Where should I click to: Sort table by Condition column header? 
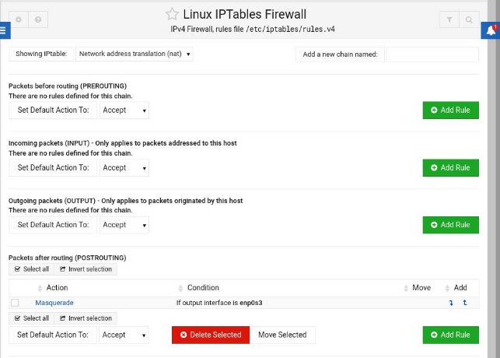point(203,288)
